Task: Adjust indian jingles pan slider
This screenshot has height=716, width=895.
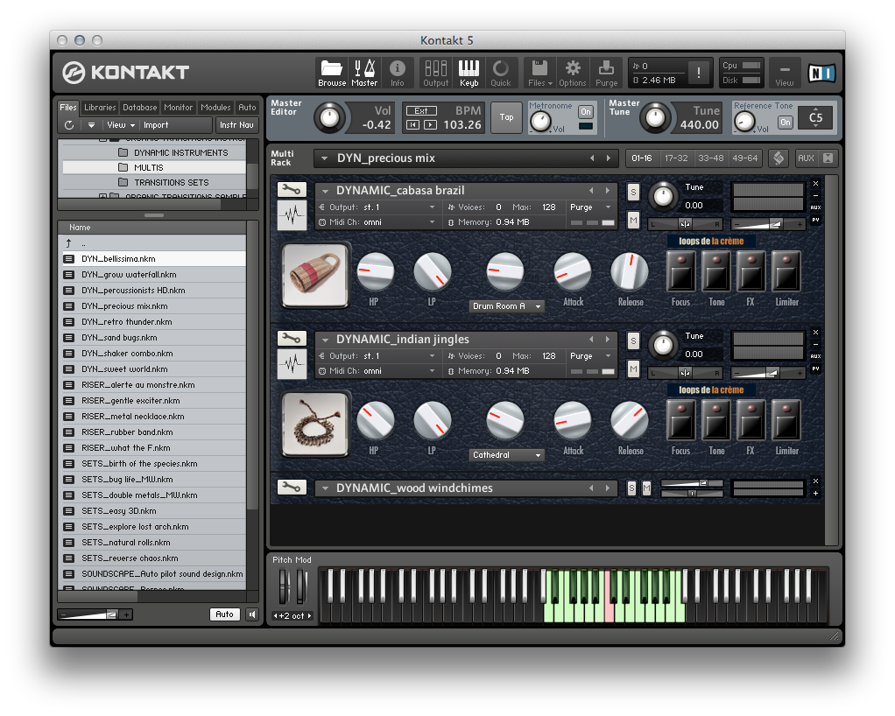Action: 686,373
